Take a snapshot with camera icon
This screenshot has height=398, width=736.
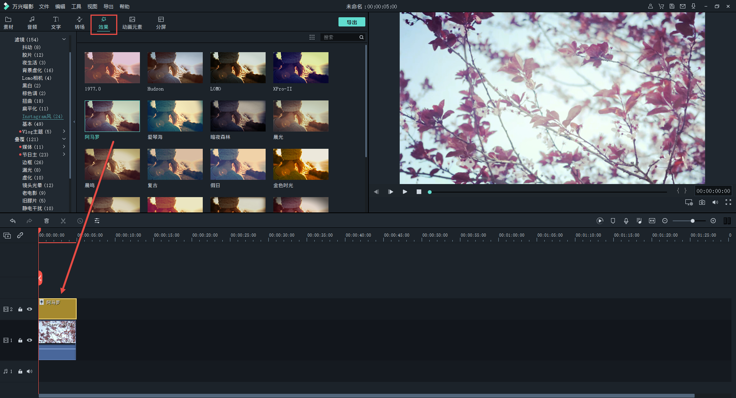click(x=702, y=202)
